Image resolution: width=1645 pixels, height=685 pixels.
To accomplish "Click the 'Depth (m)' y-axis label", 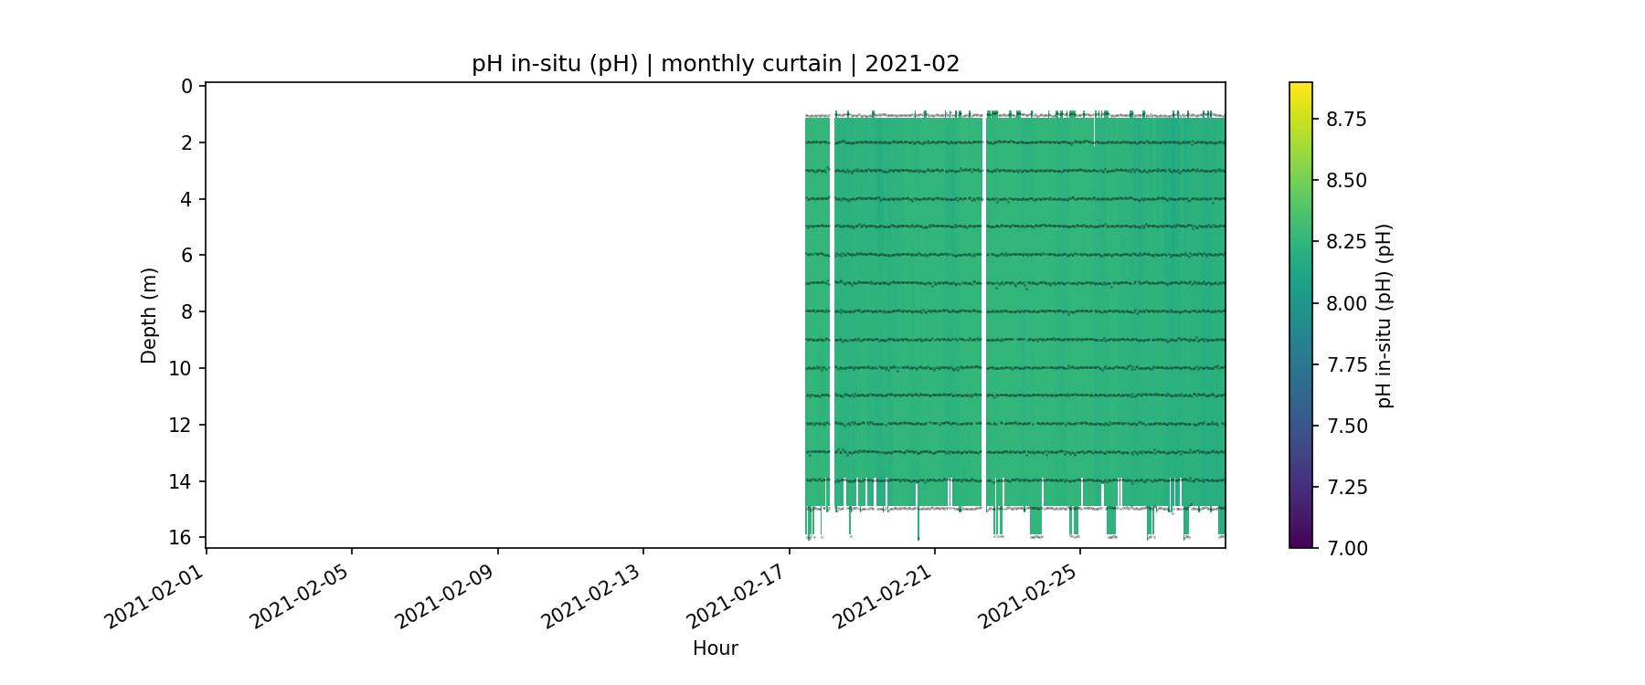I will pos(149,315).
